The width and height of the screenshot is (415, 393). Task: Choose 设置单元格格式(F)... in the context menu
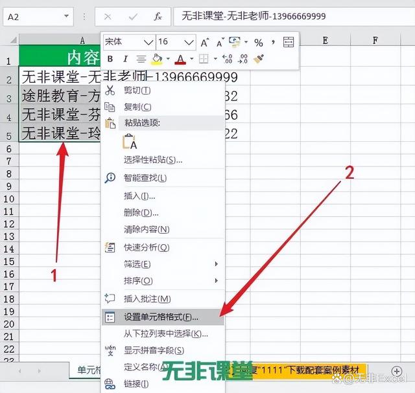pos(163,317)
